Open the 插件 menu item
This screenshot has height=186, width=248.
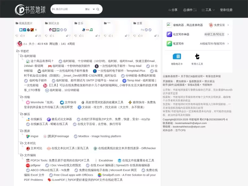coord(190,10)
